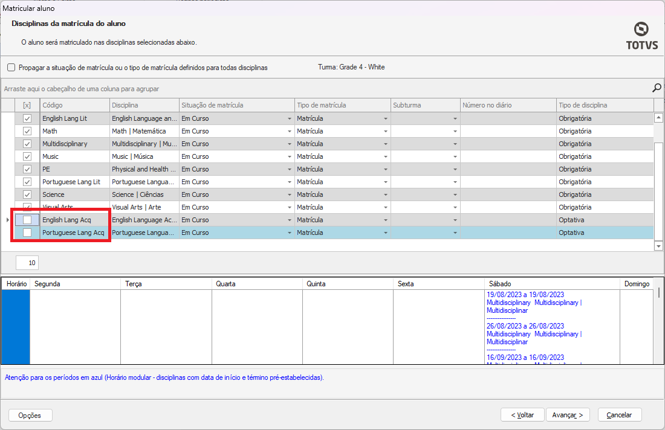665x430 pixels.
Task: Uncheck the Math discipline checkbox
Action: click(27, 131)
